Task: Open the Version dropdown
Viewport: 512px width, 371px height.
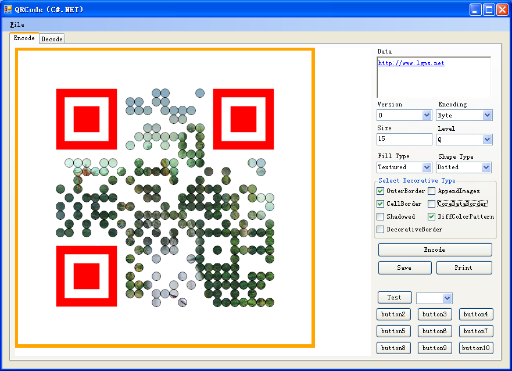Action: (x=427, y=115)
